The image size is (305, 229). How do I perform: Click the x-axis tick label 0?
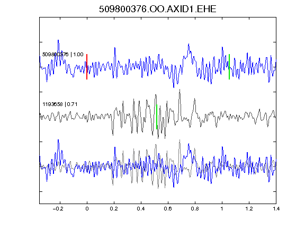pyautogui.click(x=87, y=209)
